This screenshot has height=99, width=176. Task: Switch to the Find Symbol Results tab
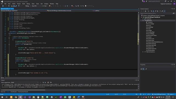click(23, 92)
